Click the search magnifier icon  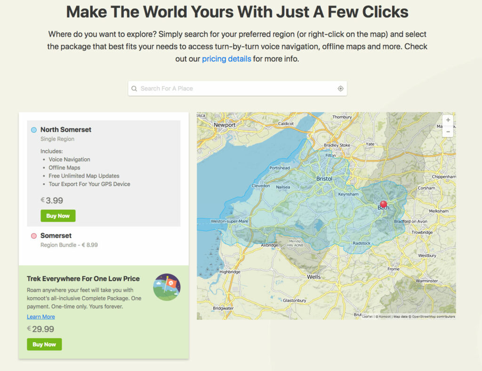coord(134,89)
